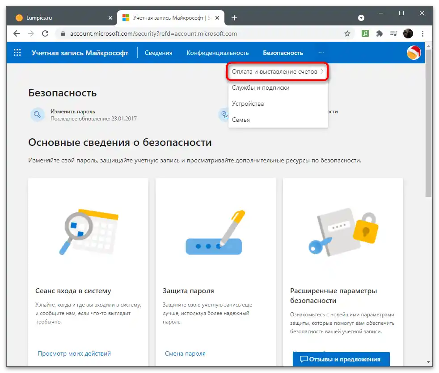Image resolution: width=439 pixels, height=373 pixels.
Task: Click the Защита пароля card heading
Action: (x=188, y=291)
